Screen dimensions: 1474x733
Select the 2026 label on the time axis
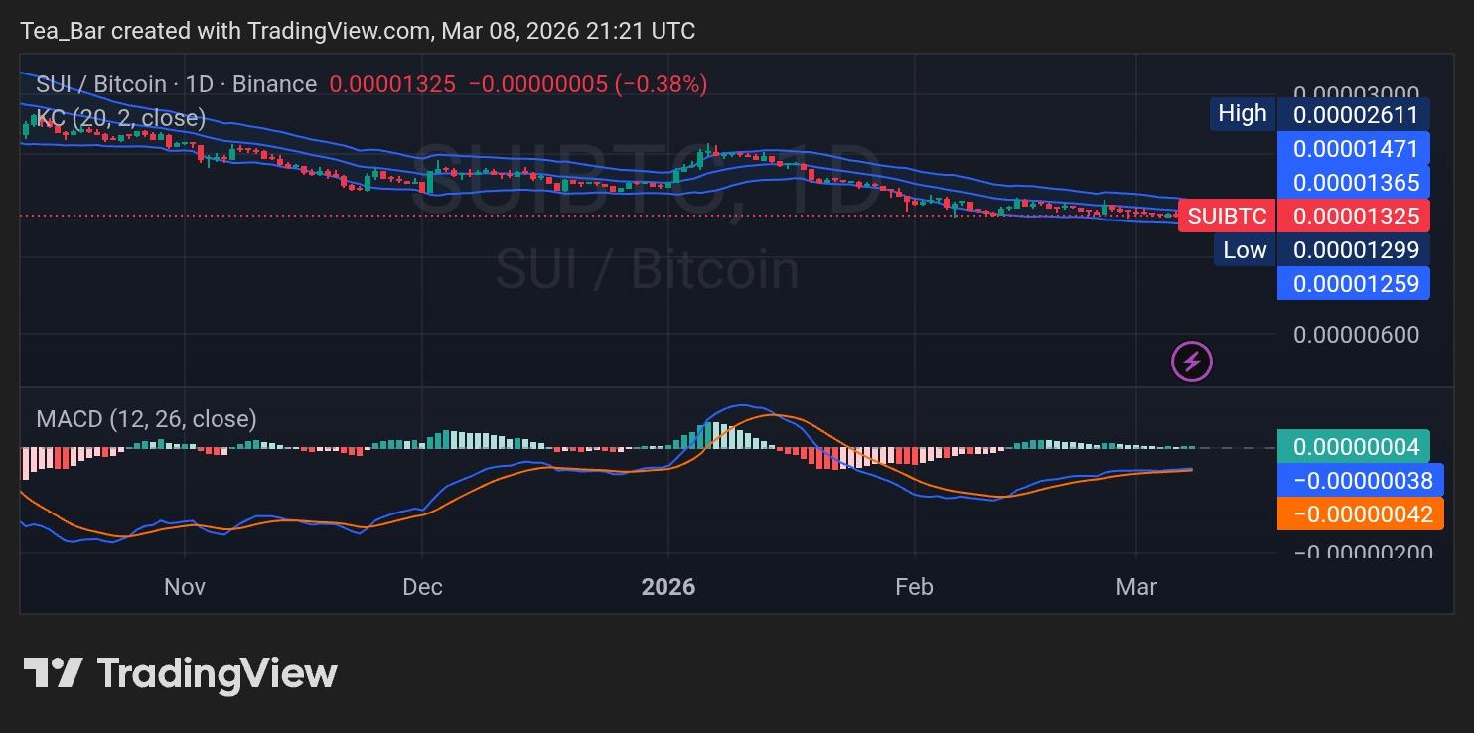click(669, 587)
